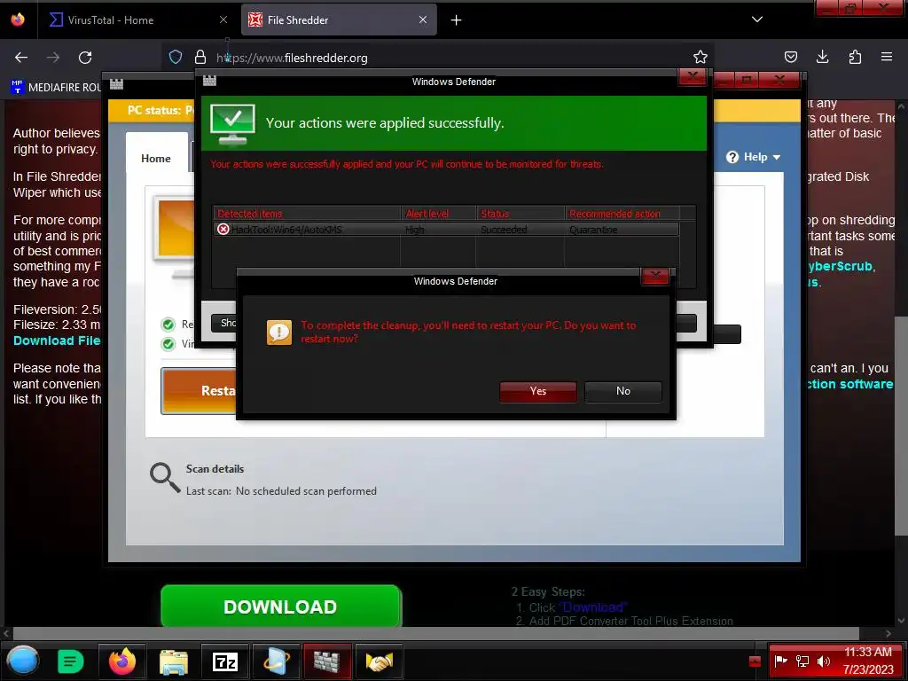
Task: Open the Help dropdown in the Defender window
Action: (754, 157)
